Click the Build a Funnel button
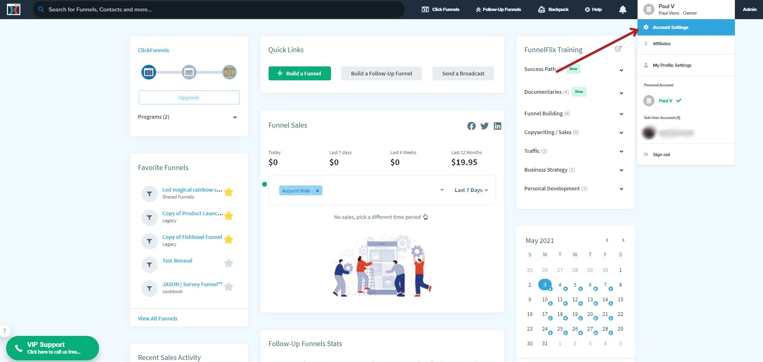The image size is (763, 362). (x=300, y=73)
